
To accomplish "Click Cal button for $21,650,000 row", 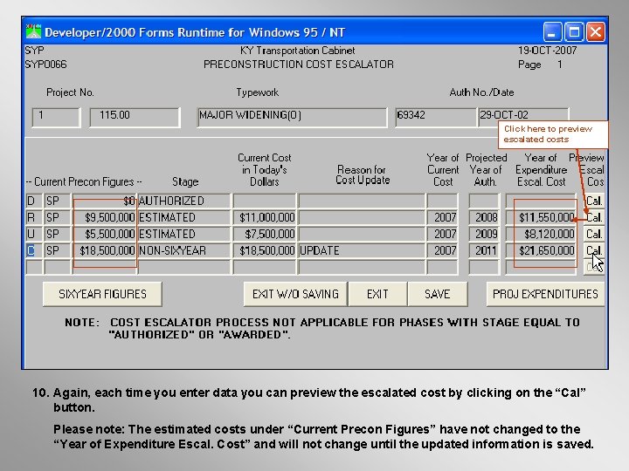I will (594, 250).
